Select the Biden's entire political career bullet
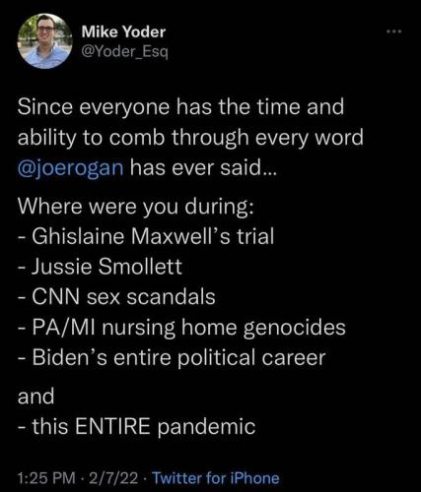The height and width of the screenshot is (492, 421). tap(172, 357)
